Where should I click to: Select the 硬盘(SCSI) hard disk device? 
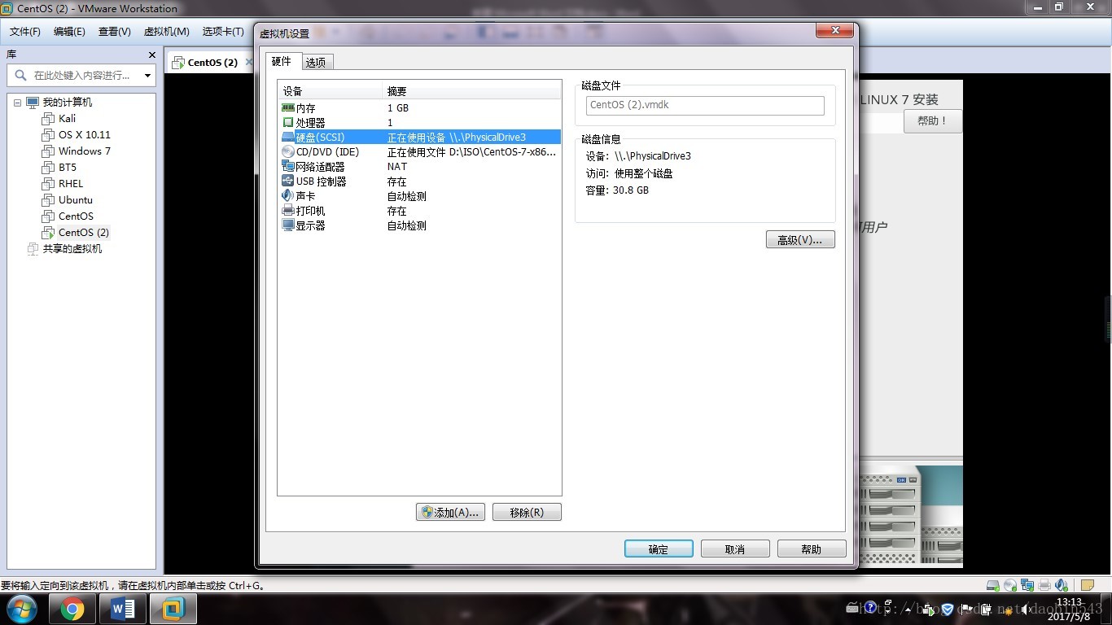coord(420,138)
